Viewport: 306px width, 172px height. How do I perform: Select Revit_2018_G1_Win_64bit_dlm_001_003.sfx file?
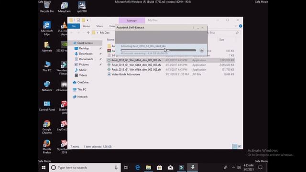click(171, 60)
